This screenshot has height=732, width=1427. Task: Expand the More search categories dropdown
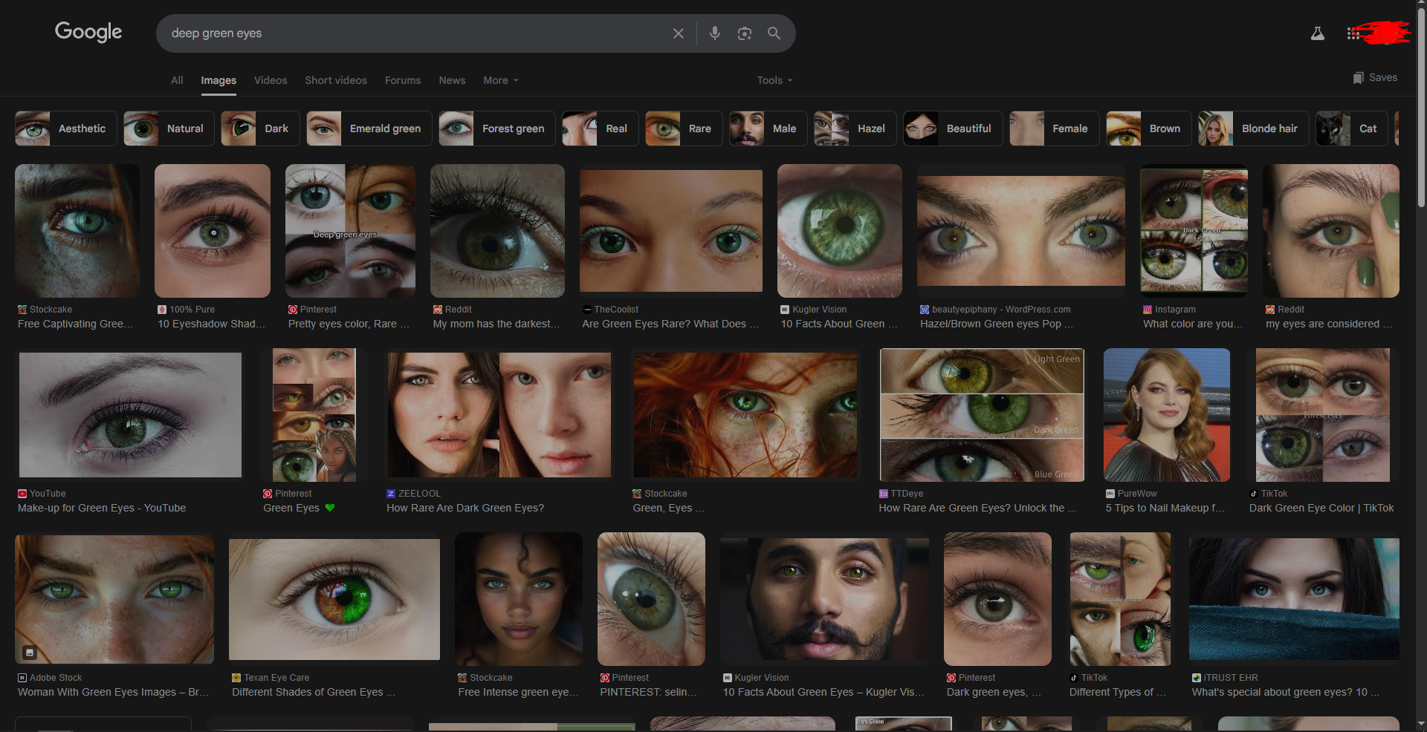tap(500, 80)
